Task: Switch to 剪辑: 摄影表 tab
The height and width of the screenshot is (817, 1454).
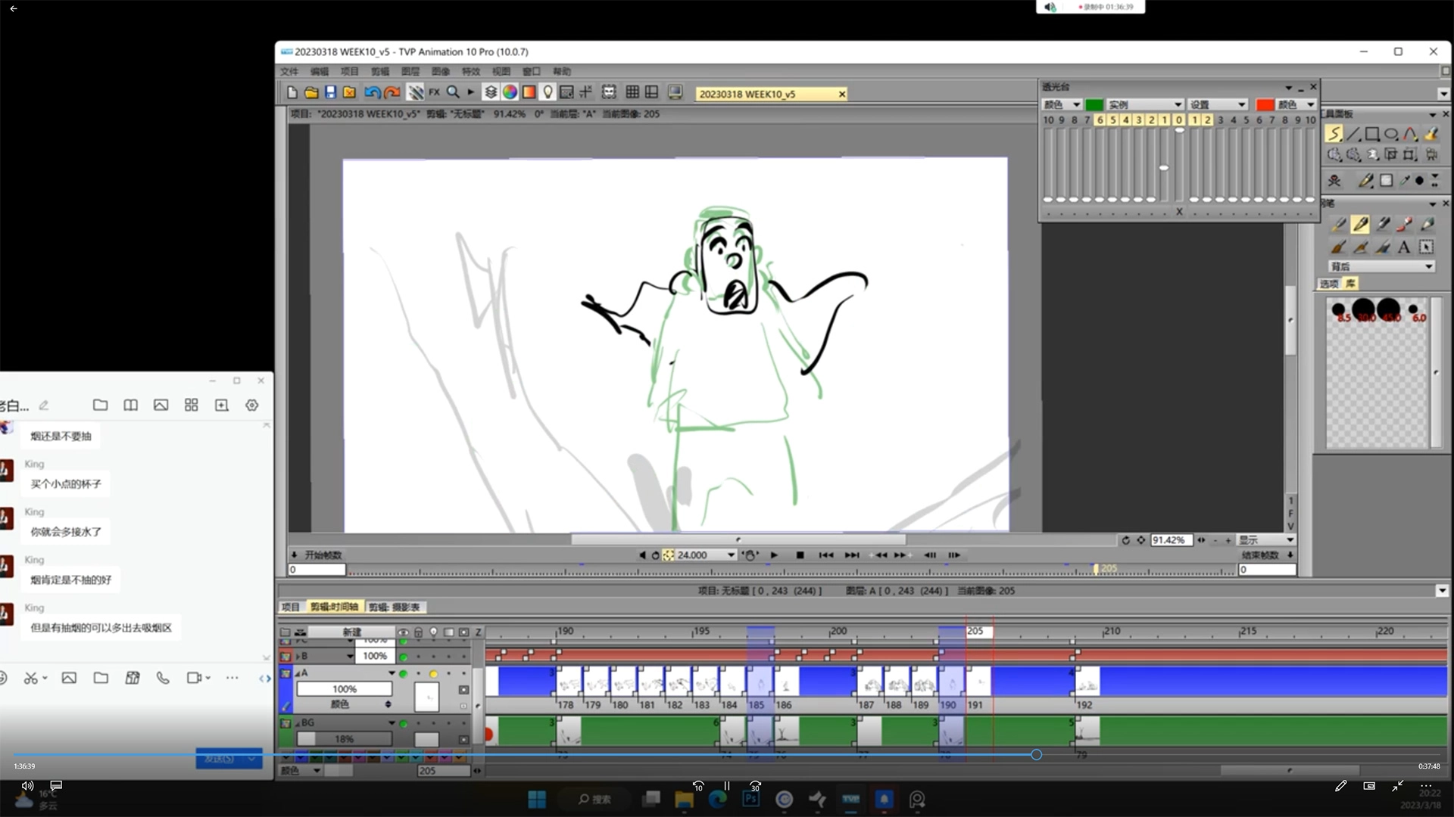Action: click(395, 607)
